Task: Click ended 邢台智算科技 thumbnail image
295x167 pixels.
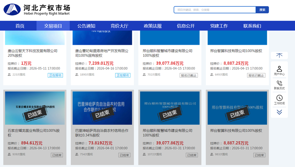Action: pyautogui.click(x=237, y=108)
